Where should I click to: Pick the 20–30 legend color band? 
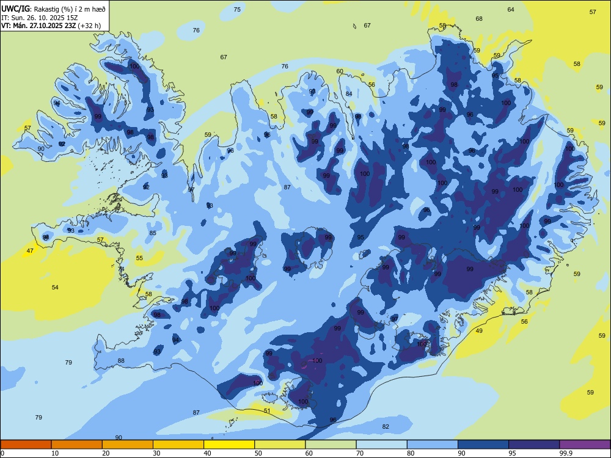tap(128, 445)
